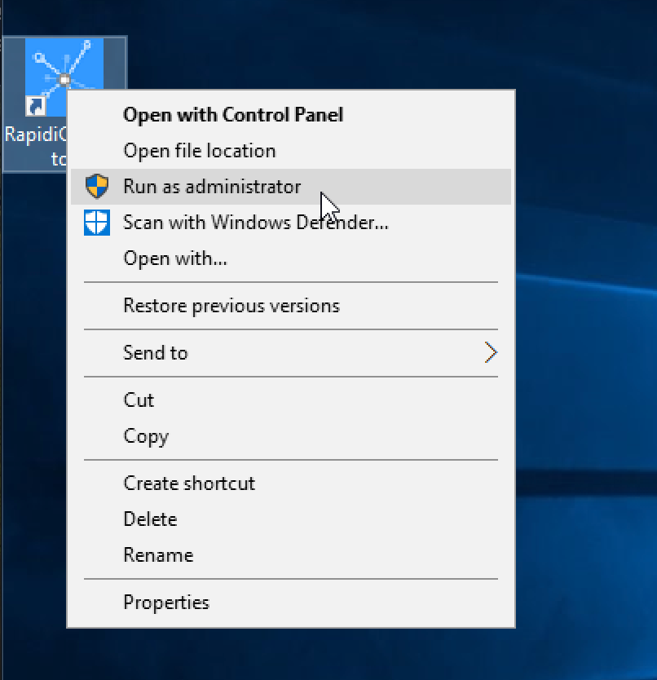
Task: Open the Send to submenu
Action: tap(290, 353)
